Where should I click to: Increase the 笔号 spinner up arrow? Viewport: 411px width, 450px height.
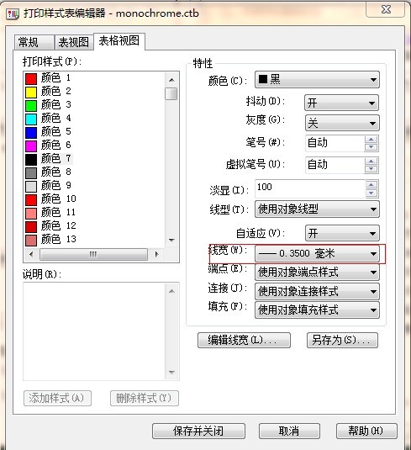pos(371,140)
